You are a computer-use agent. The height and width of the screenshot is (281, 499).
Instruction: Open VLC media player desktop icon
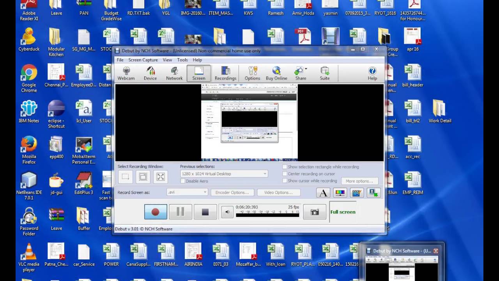pos(29,258)
